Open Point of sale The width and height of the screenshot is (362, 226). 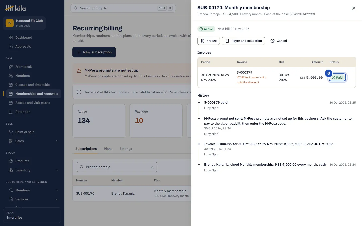point(33,132)
